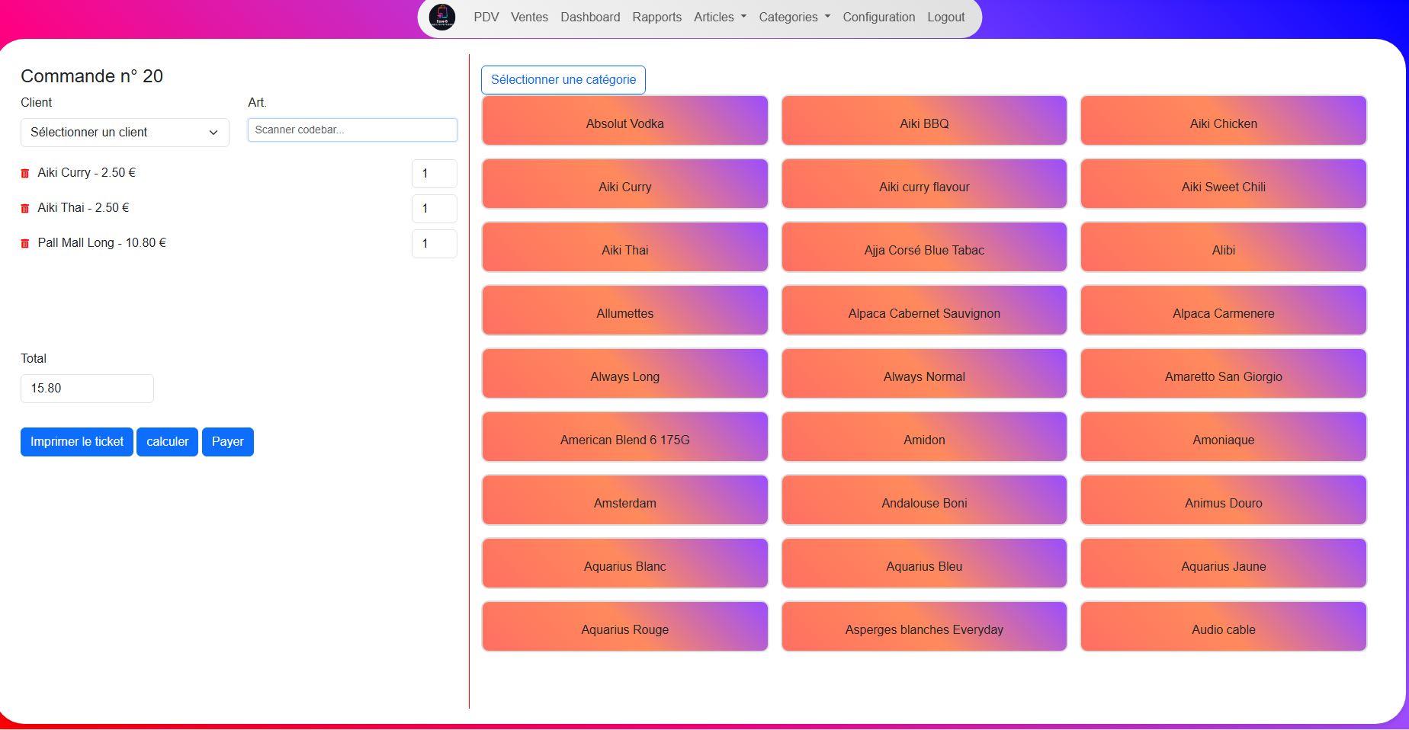
Task: Choose the Audio cable product tile
Action: [x=1223, y=626]
